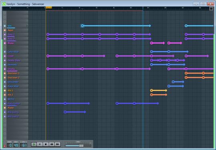
Task: Start playback with the green Play button
Action: click(x=34, y=144)
